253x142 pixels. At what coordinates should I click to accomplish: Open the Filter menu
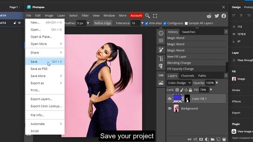point(85,15)
